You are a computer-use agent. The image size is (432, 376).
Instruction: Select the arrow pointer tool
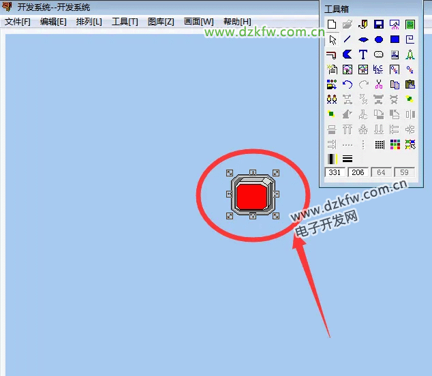pos(332,40)
